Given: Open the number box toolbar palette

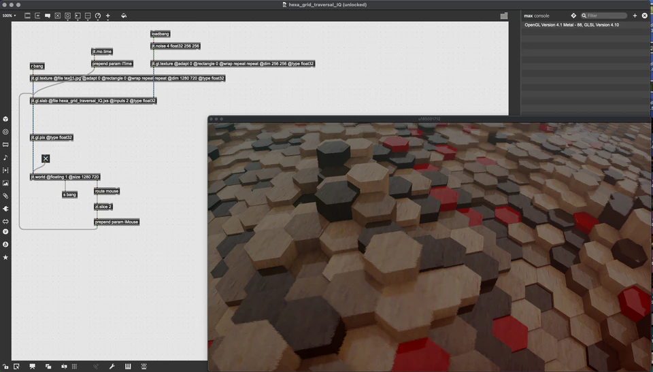Looking at the screenshot, I should pyautogui.click(x=78, y=16).
